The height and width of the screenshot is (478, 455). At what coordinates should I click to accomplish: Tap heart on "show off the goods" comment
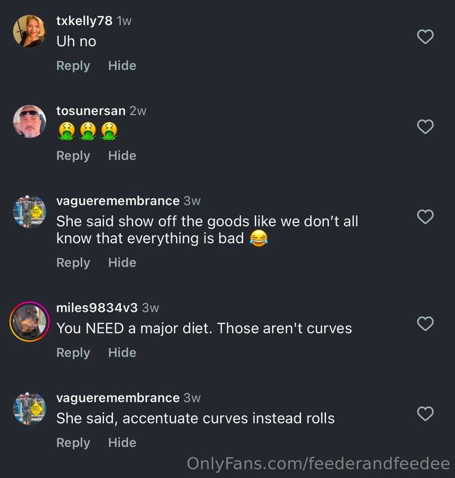pyautogui.click(x=425, y=216)
